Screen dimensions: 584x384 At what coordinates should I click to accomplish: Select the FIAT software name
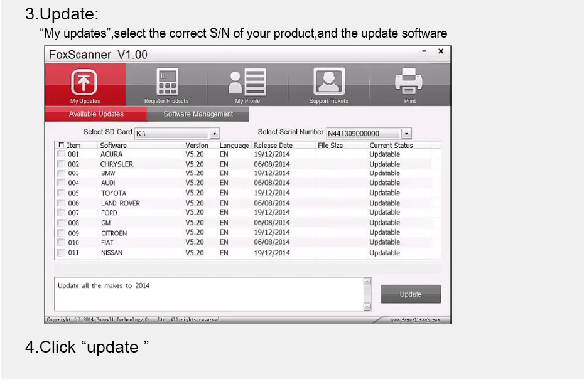107,243
